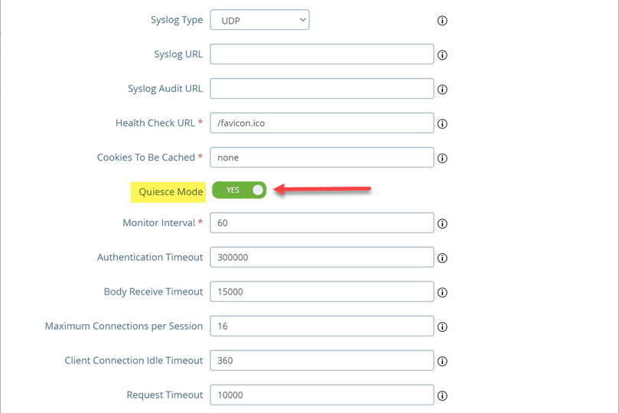
Task: Edit the Authentication Timeout value field
Action: pos(321,257)
